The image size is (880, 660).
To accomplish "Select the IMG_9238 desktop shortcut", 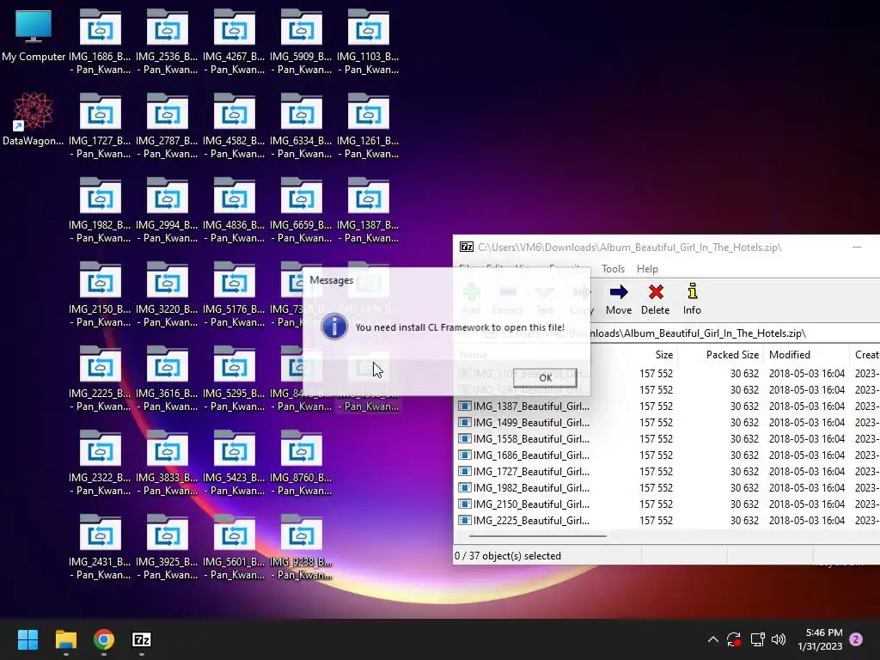I will (302, 547).
